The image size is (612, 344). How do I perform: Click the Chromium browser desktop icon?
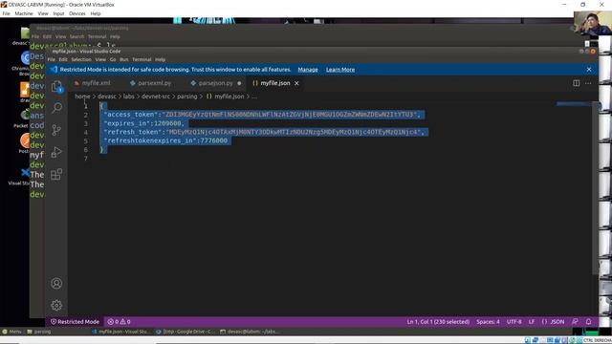click(x=23, y=63)
